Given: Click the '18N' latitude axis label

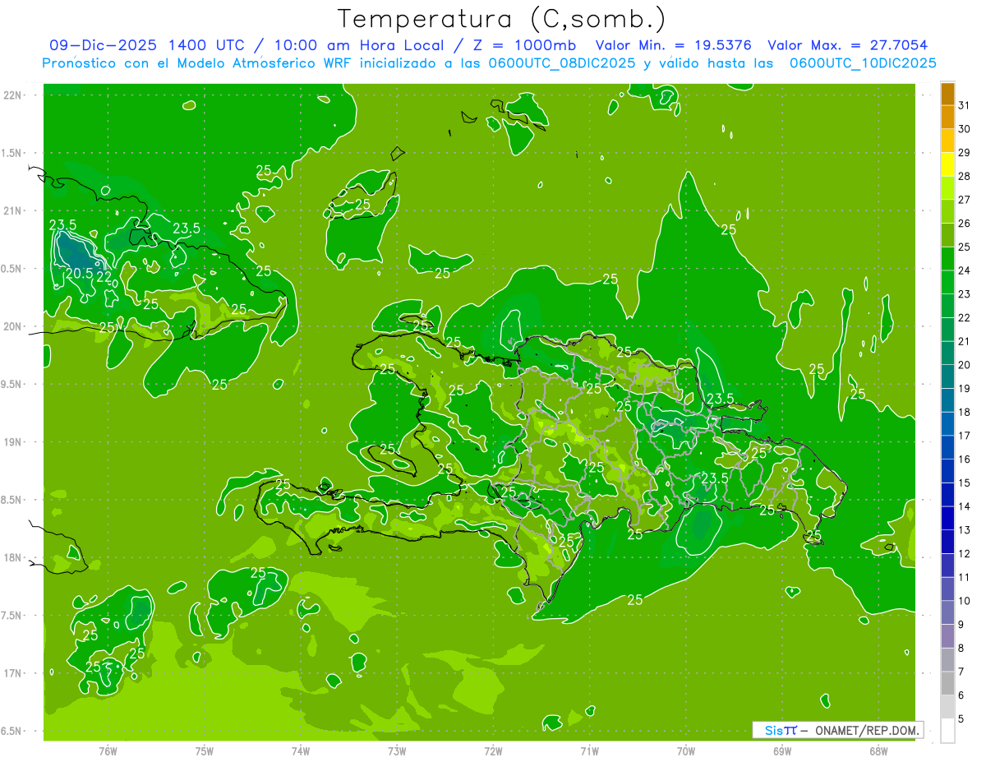Looking at the screenshot, I should pos(13,557).
